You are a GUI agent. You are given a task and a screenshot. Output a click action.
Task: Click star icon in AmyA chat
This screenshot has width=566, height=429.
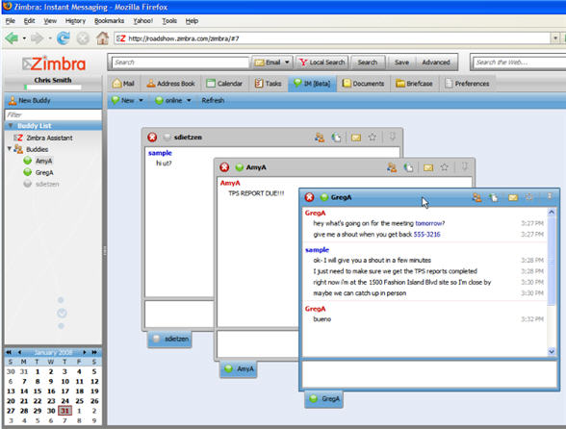pos(445,167)
